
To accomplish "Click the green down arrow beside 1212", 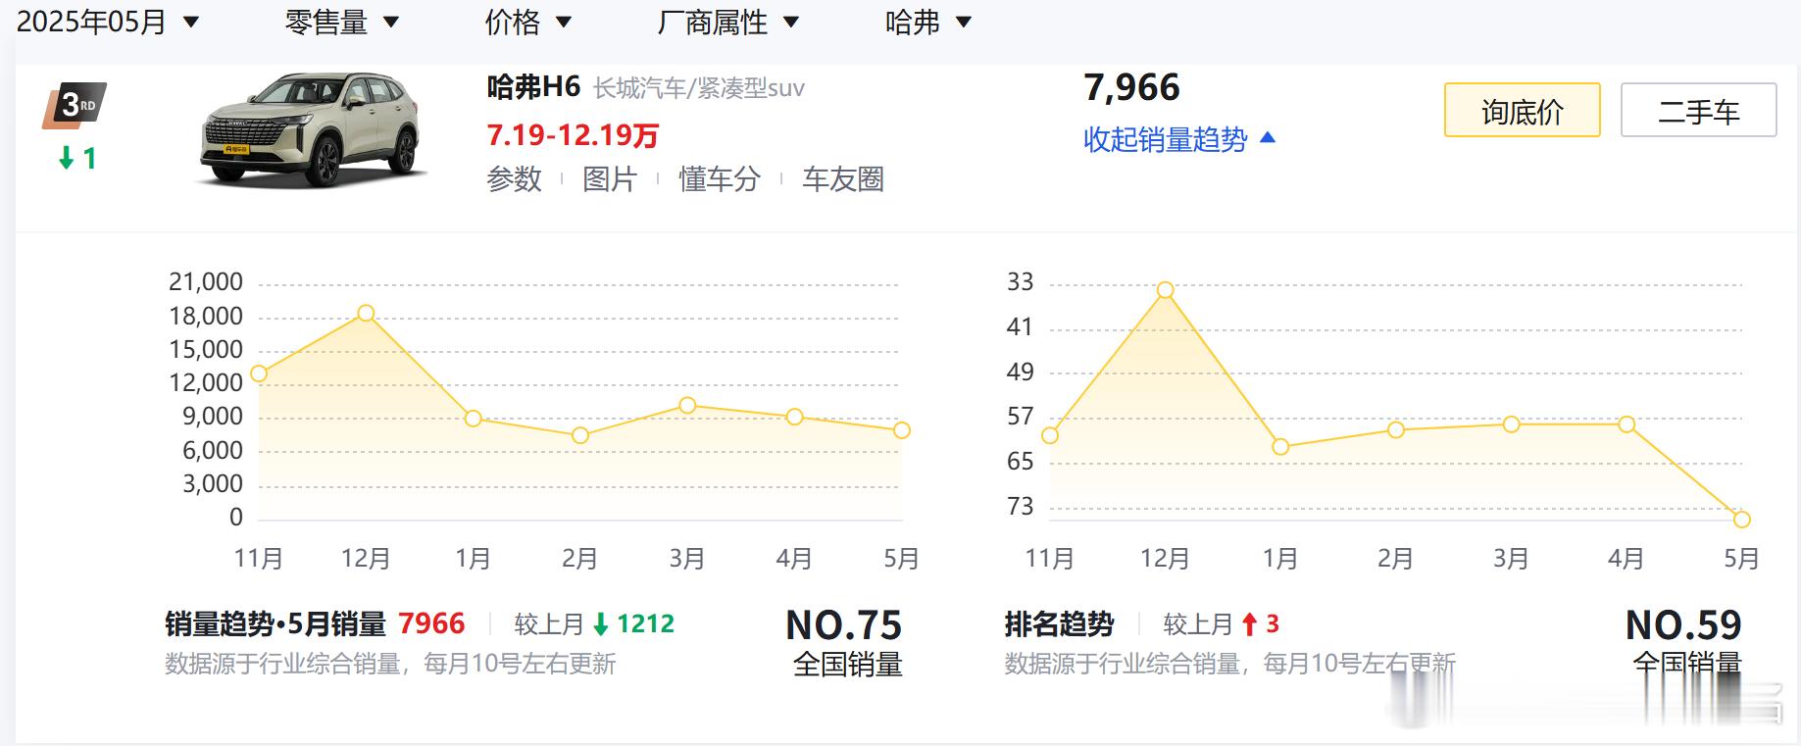I will [601, 624].
